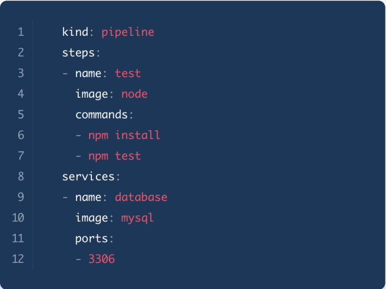The height and width of the screenshot is (289, 386).
Task: Click the 'database' name value
Action: pos(141,198)
